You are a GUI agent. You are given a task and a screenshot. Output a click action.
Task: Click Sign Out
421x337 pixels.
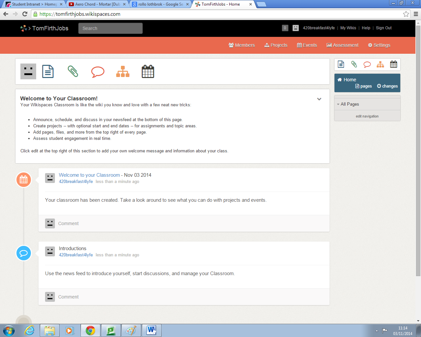(x=384, y=28)
